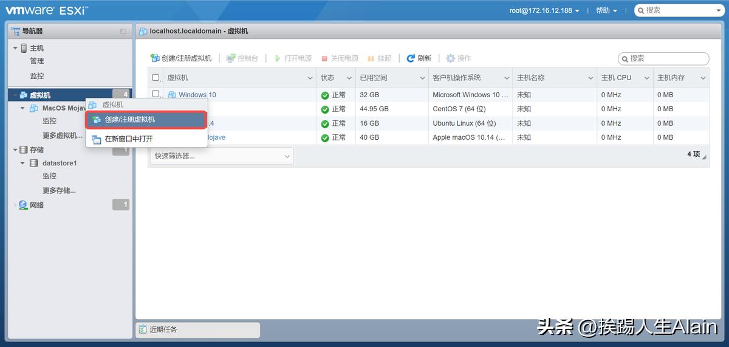The image size is (729, 347).
Task: Collapse the 存储 storage tree node arrow
Action: tap(15, 149)
